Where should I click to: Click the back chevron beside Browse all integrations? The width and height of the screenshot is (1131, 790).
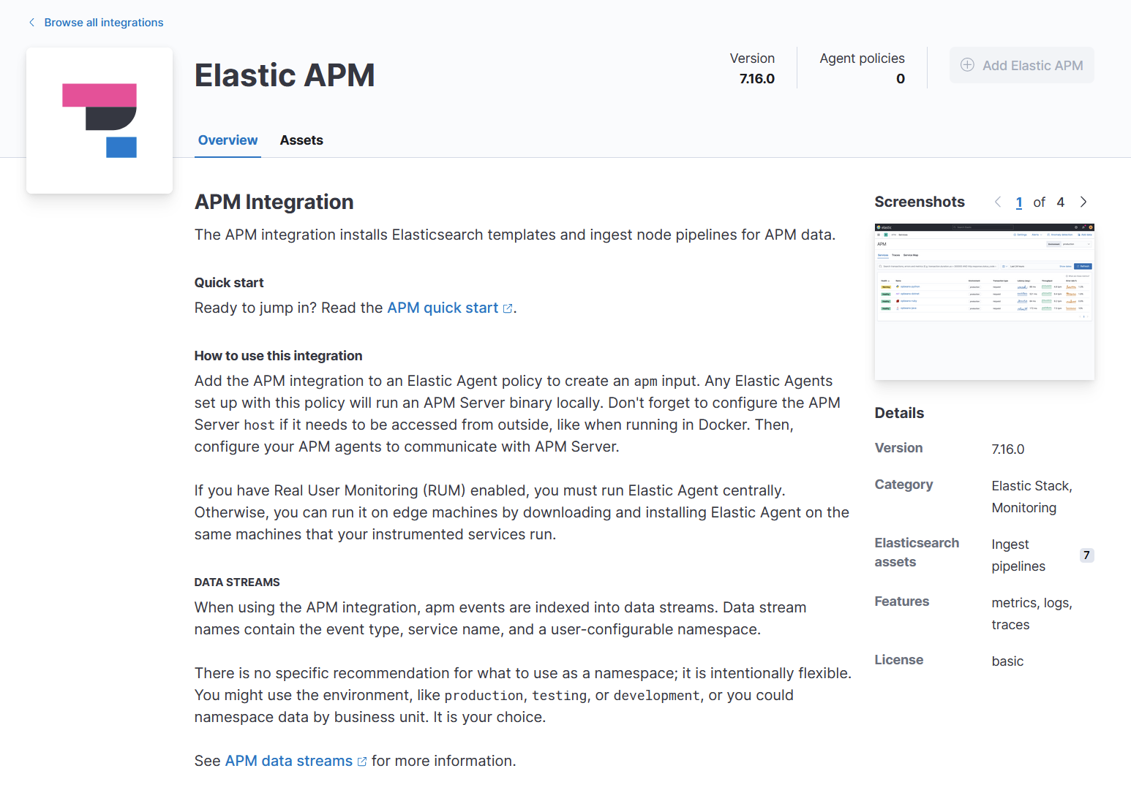31,23
